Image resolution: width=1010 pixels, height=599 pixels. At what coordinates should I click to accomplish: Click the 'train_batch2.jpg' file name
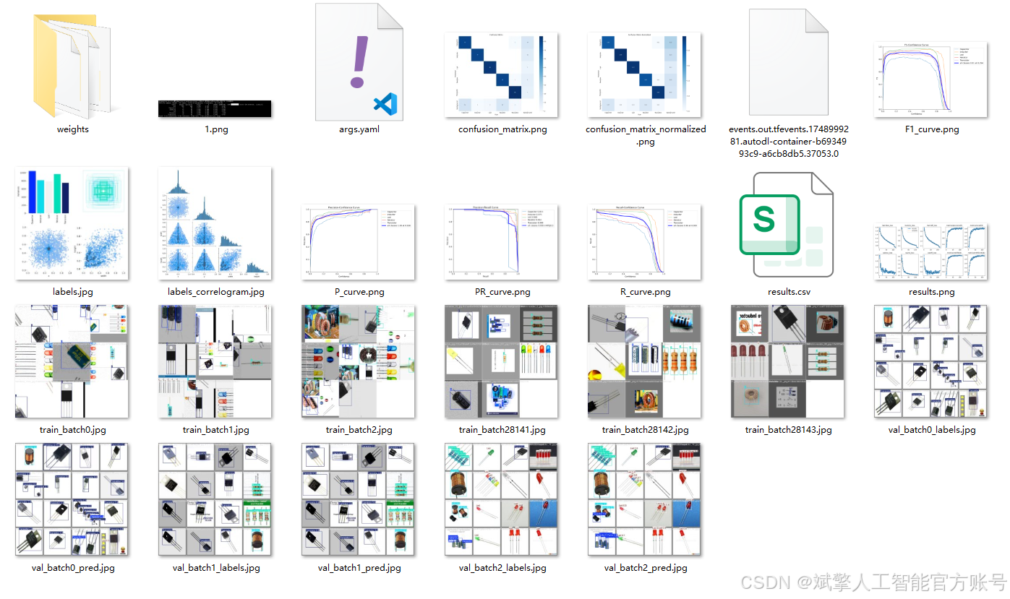pyautogui.click(x=359, y=429)
